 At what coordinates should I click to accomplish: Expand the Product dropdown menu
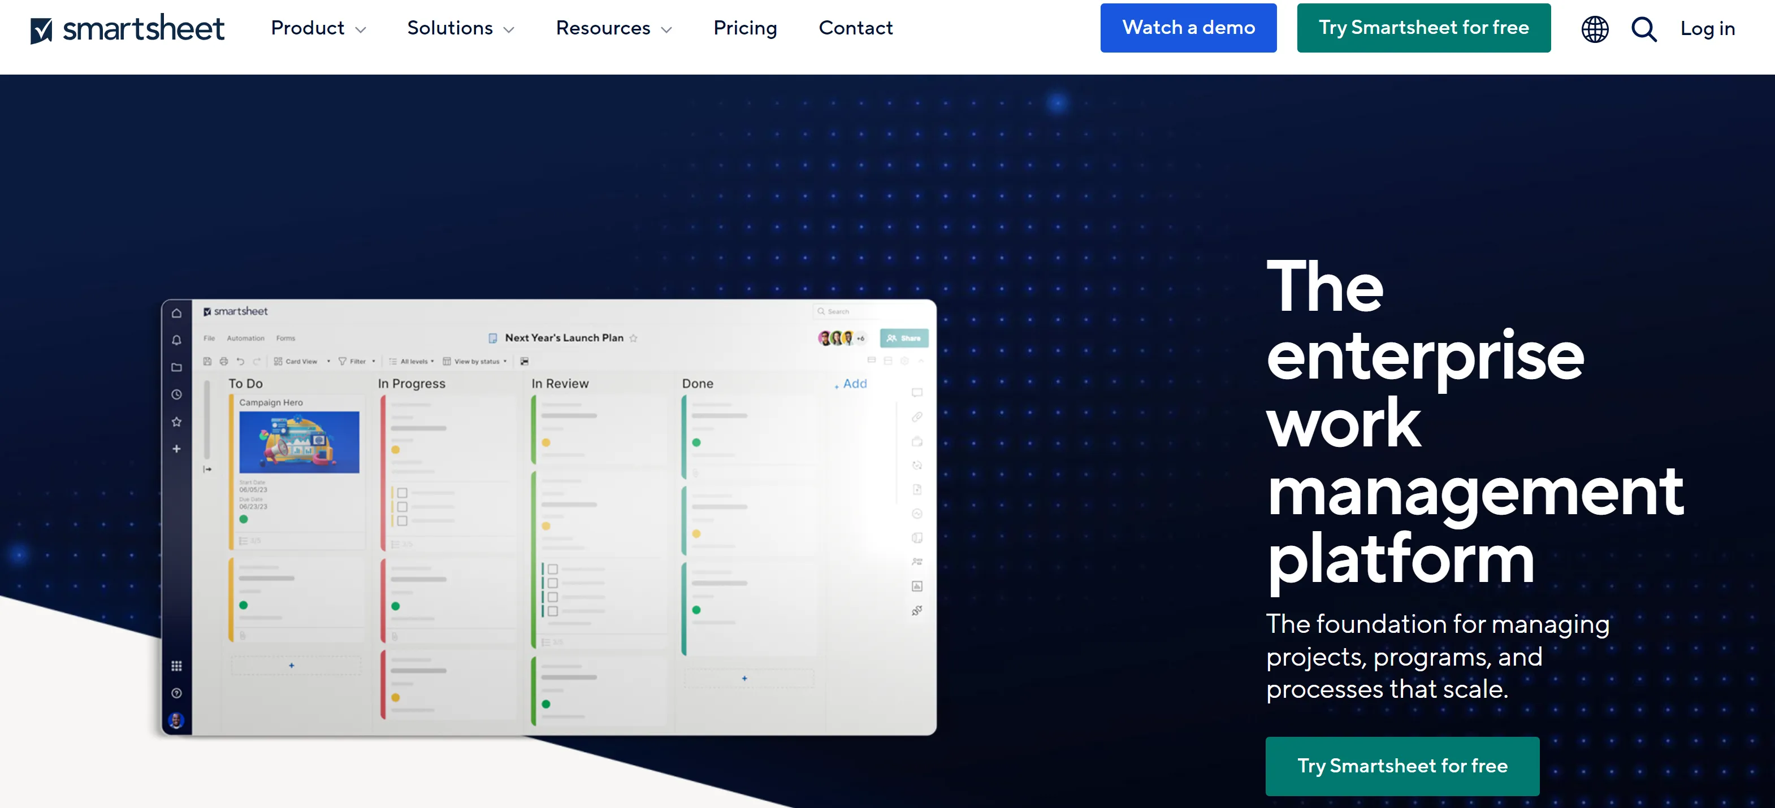(318, 28)
